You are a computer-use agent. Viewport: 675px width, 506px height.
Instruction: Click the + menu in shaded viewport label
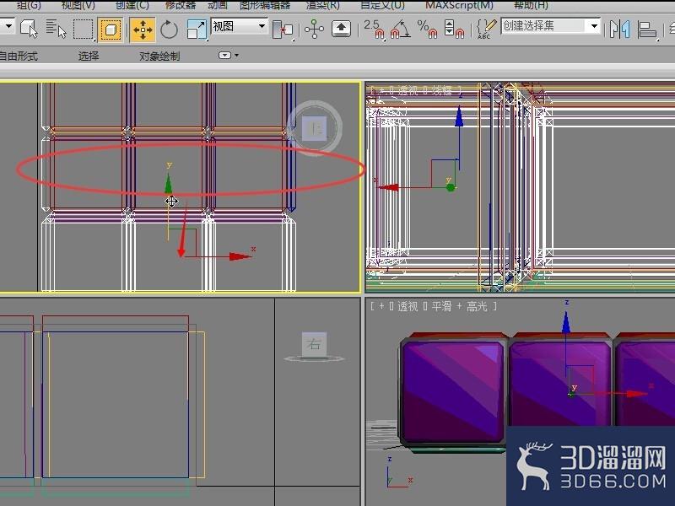(381, 306)
